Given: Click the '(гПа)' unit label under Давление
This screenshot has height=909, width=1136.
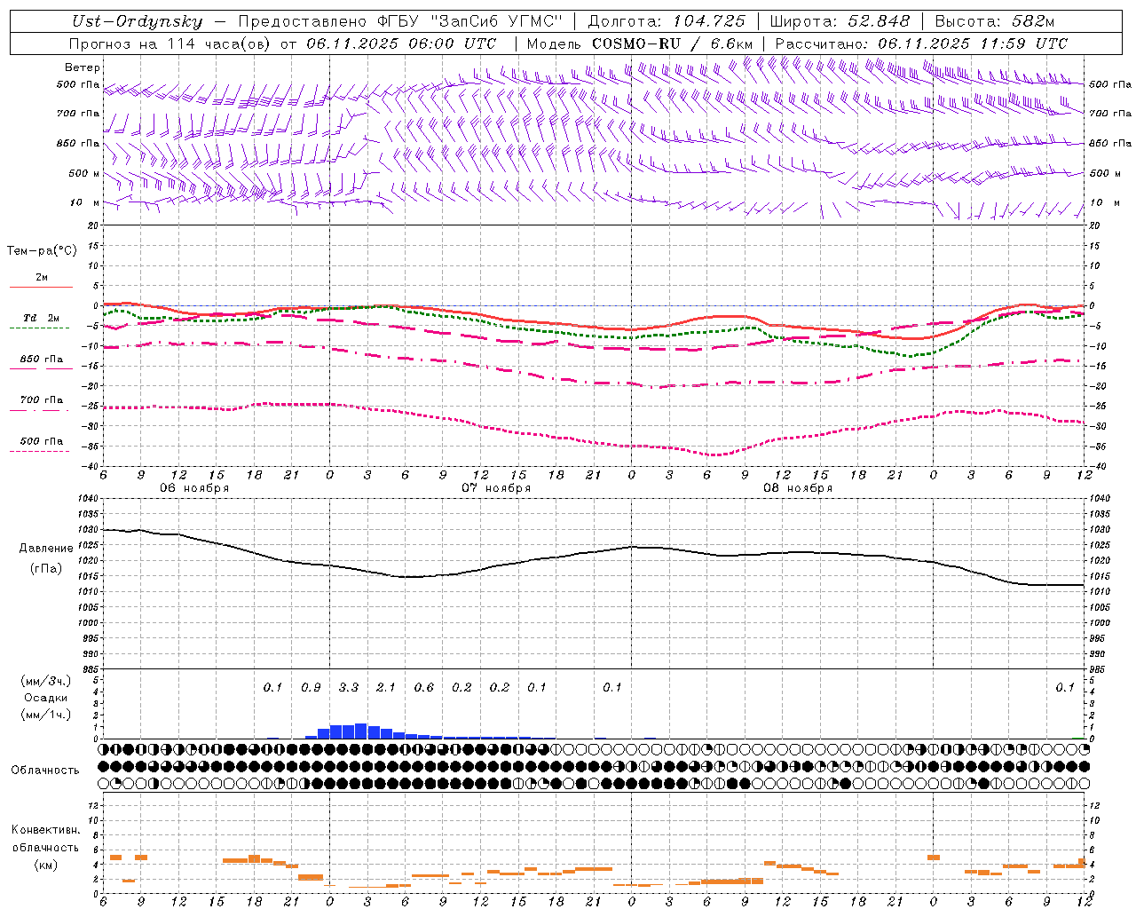Looking at the screenshot, I should click(46, 569).
